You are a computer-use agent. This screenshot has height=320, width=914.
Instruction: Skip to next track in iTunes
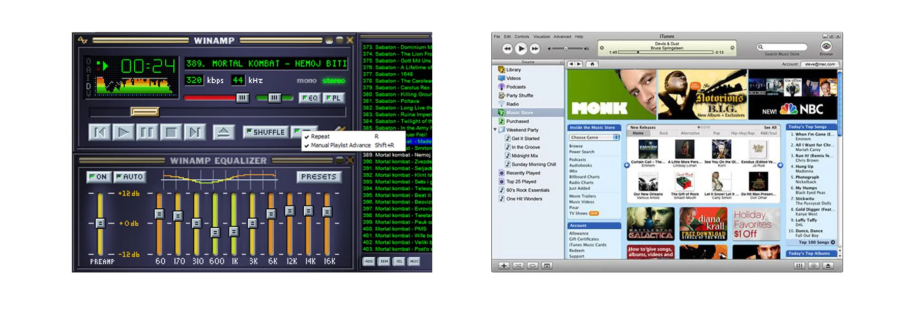[x=535, y=48]
